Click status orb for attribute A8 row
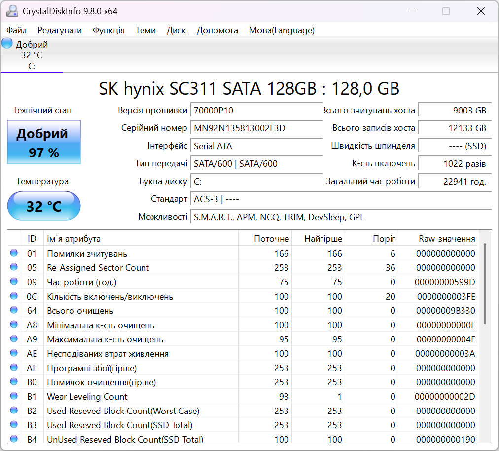Viewport: 499px width, 451px height. [14, 325]
